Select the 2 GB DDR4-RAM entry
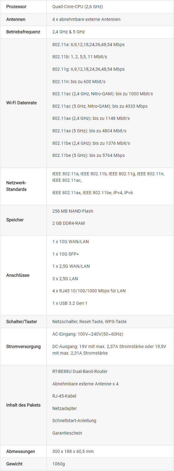The image size is (174, 471). [x=69, y=223]
